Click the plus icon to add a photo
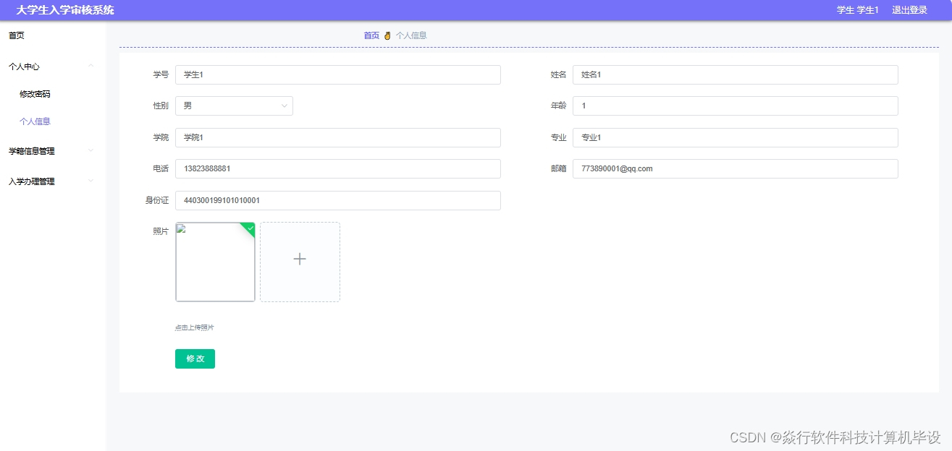This screenshot has height=451, width=952. coord(300,259)
